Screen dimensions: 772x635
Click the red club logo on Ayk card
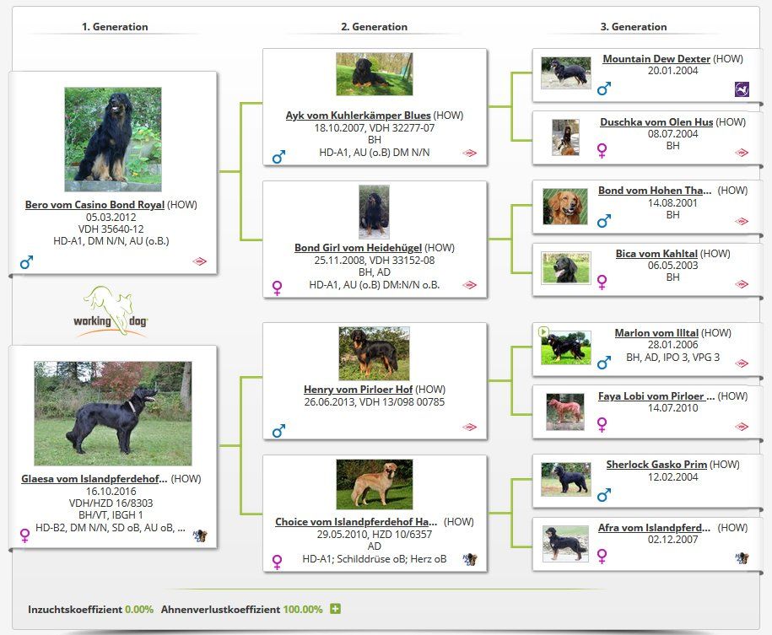pyautogui.click(x=470, y=153)
